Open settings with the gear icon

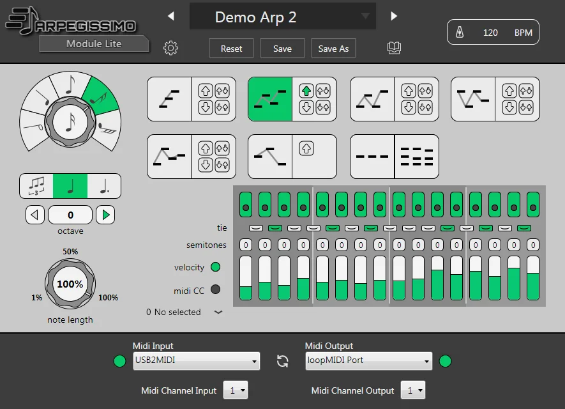click(170, 48)
